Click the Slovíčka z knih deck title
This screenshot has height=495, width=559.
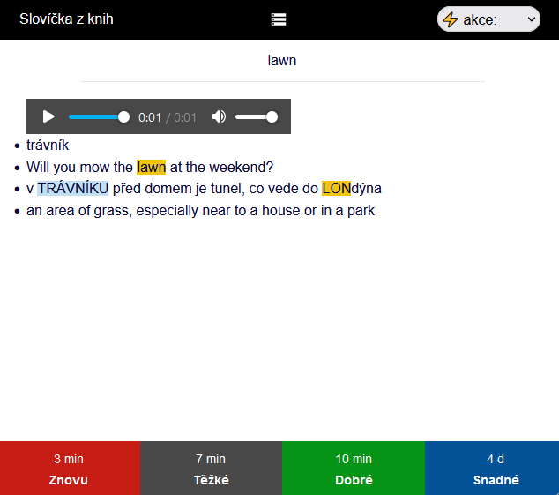coord(66,19)
